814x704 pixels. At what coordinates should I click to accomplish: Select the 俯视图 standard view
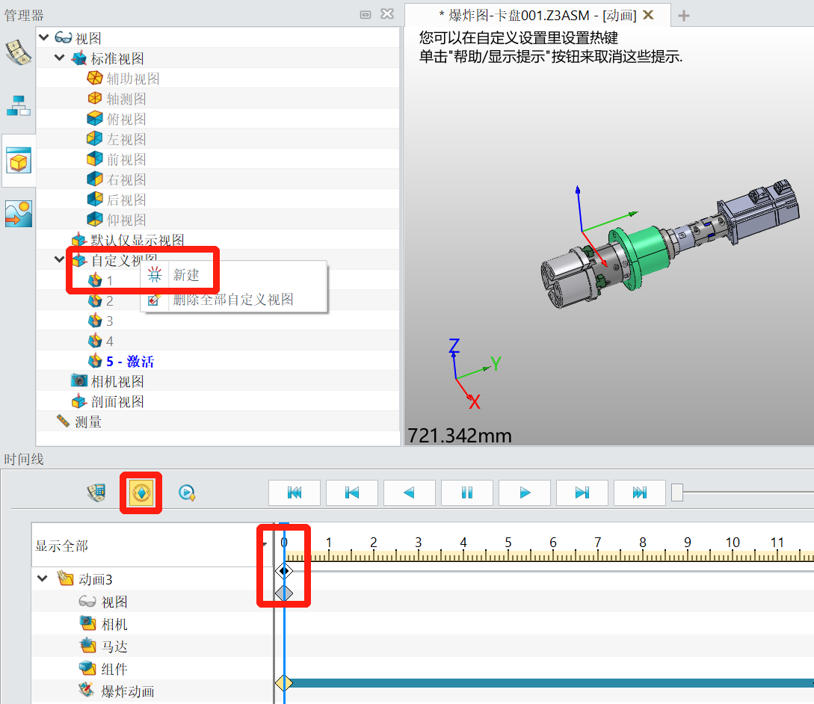coord(126,120)
